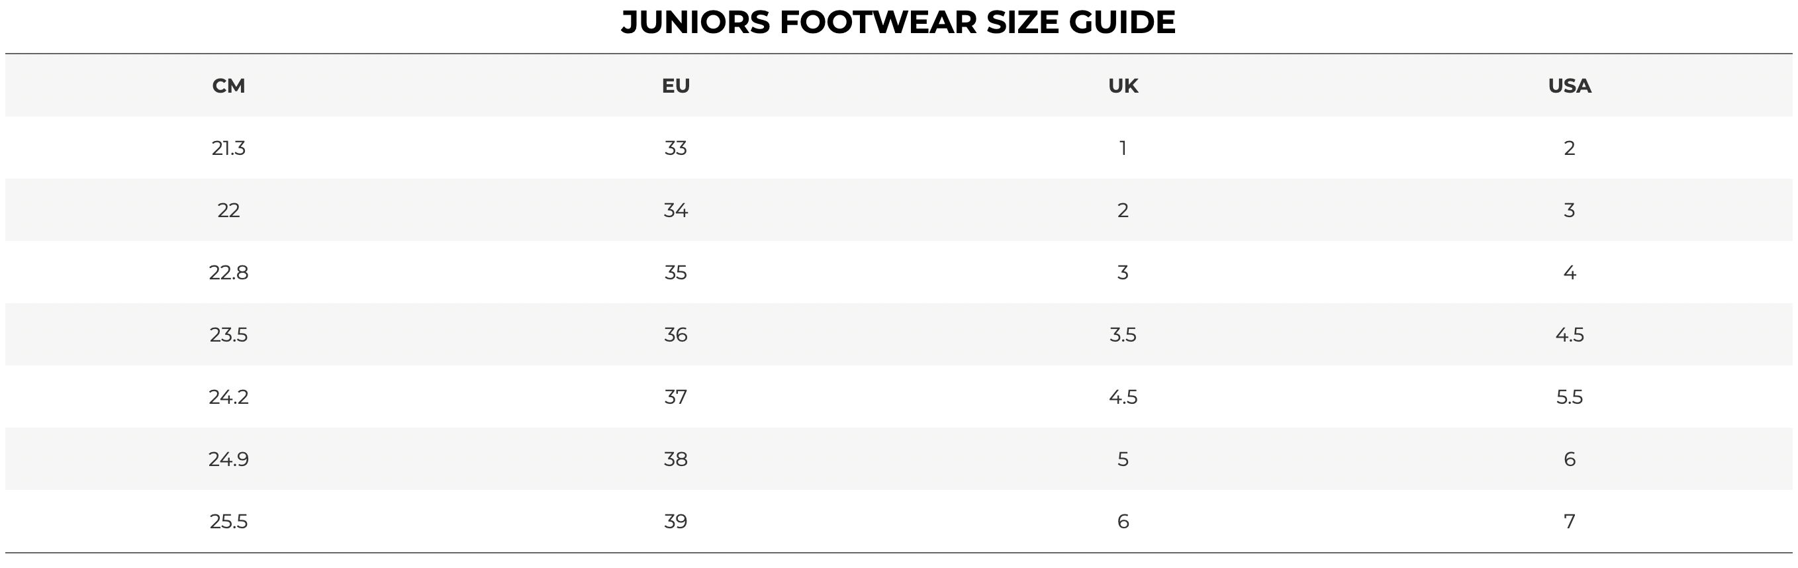The height and width of the screenshot is (568, 1798).
Task: Select the CM column header
Action: point(228,86)
